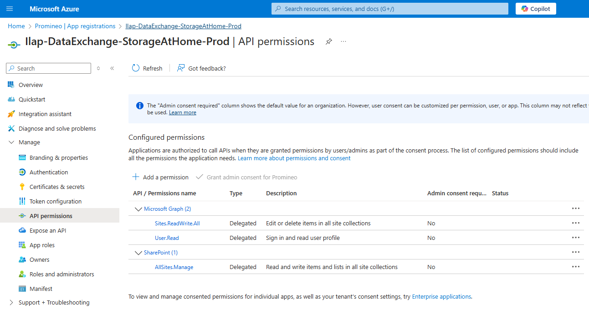Click the Branding & properties icon
The height and width of the screenshot is (310, 589).
(22, 158)
